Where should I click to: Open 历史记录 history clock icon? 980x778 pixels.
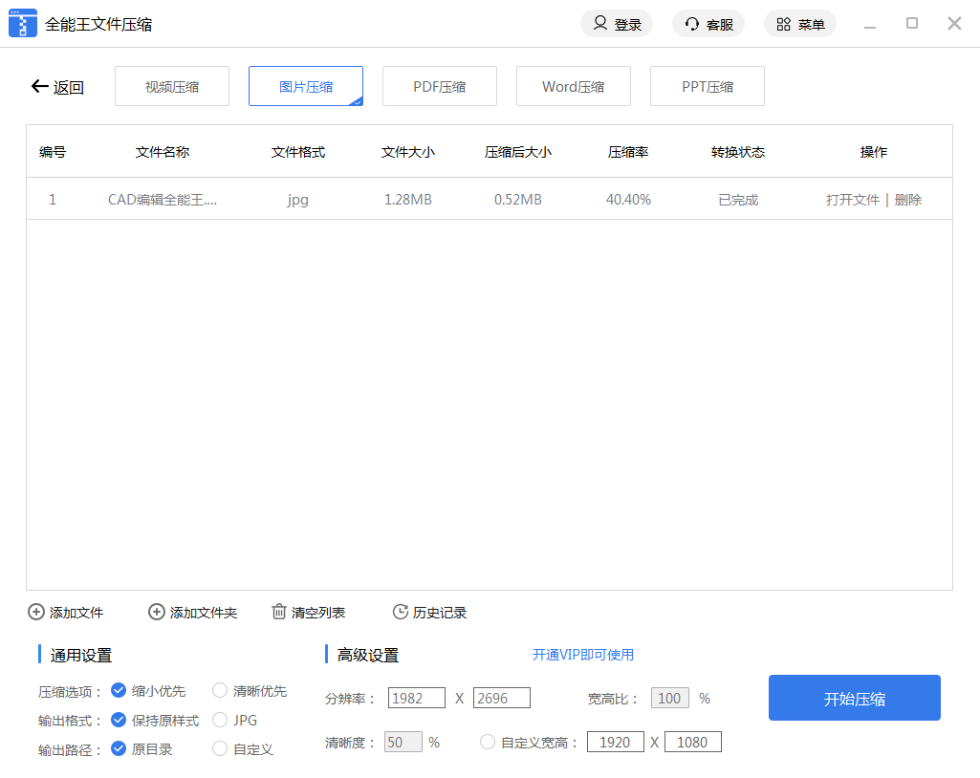(x=401, y=612)
